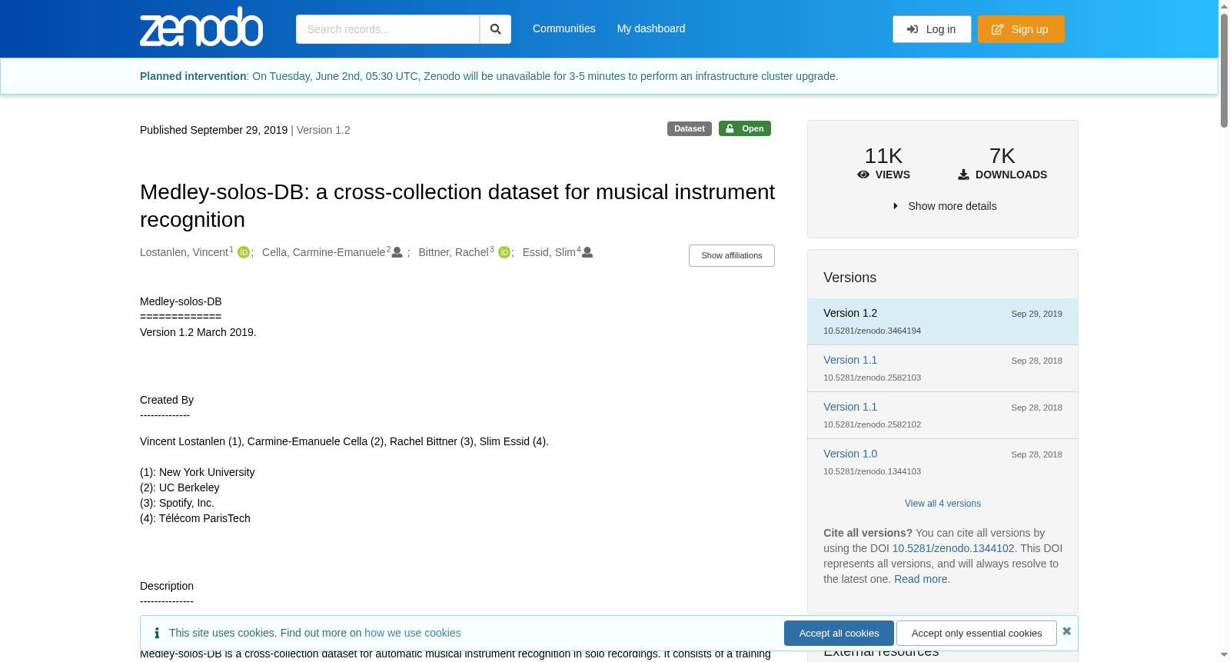Click the 10.5281/zenodo.3464194 DOI text
1230x662 pixels.
point(872,331)
